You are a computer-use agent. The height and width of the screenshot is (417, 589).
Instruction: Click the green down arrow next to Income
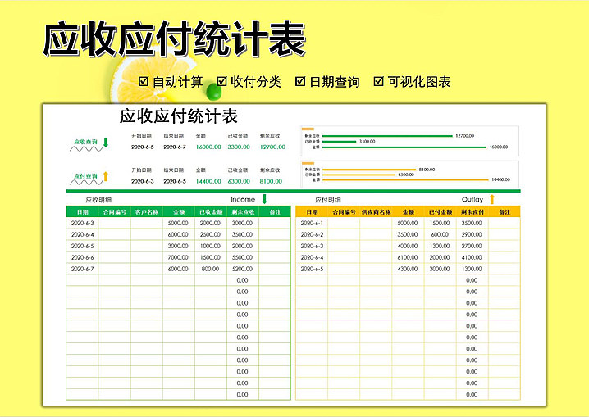(264, 199)
